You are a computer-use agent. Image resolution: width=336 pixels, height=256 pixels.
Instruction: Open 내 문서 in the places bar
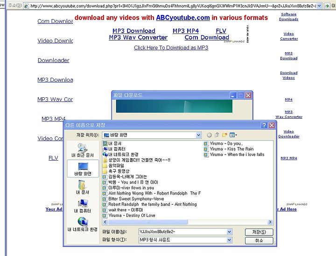(x=83, y=187)
